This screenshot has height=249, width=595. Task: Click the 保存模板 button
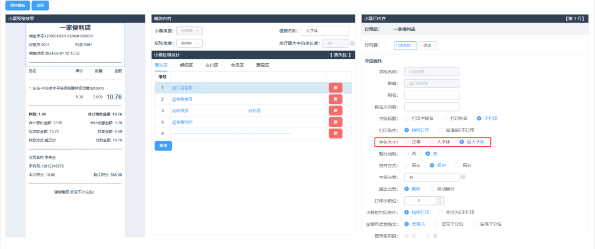(x=18, y=5)
